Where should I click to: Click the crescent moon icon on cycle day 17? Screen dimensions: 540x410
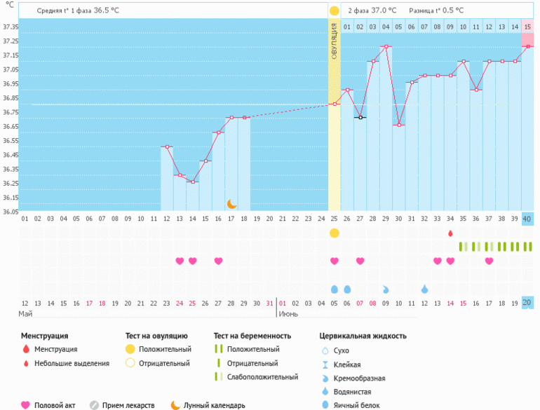click(x=232, y=204)
